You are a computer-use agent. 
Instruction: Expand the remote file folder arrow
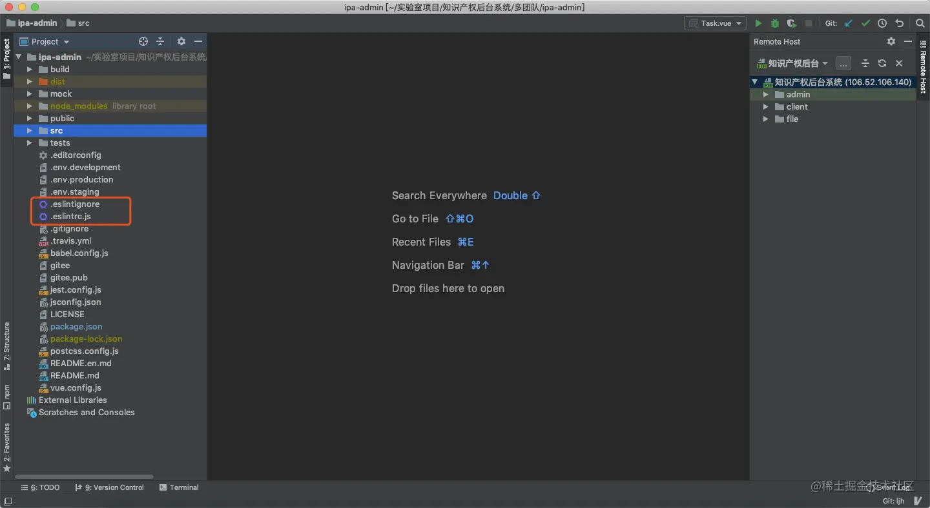click(766, 119)
